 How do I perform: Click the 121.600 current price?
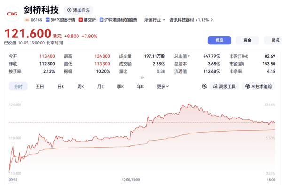[x=28, y=34]
